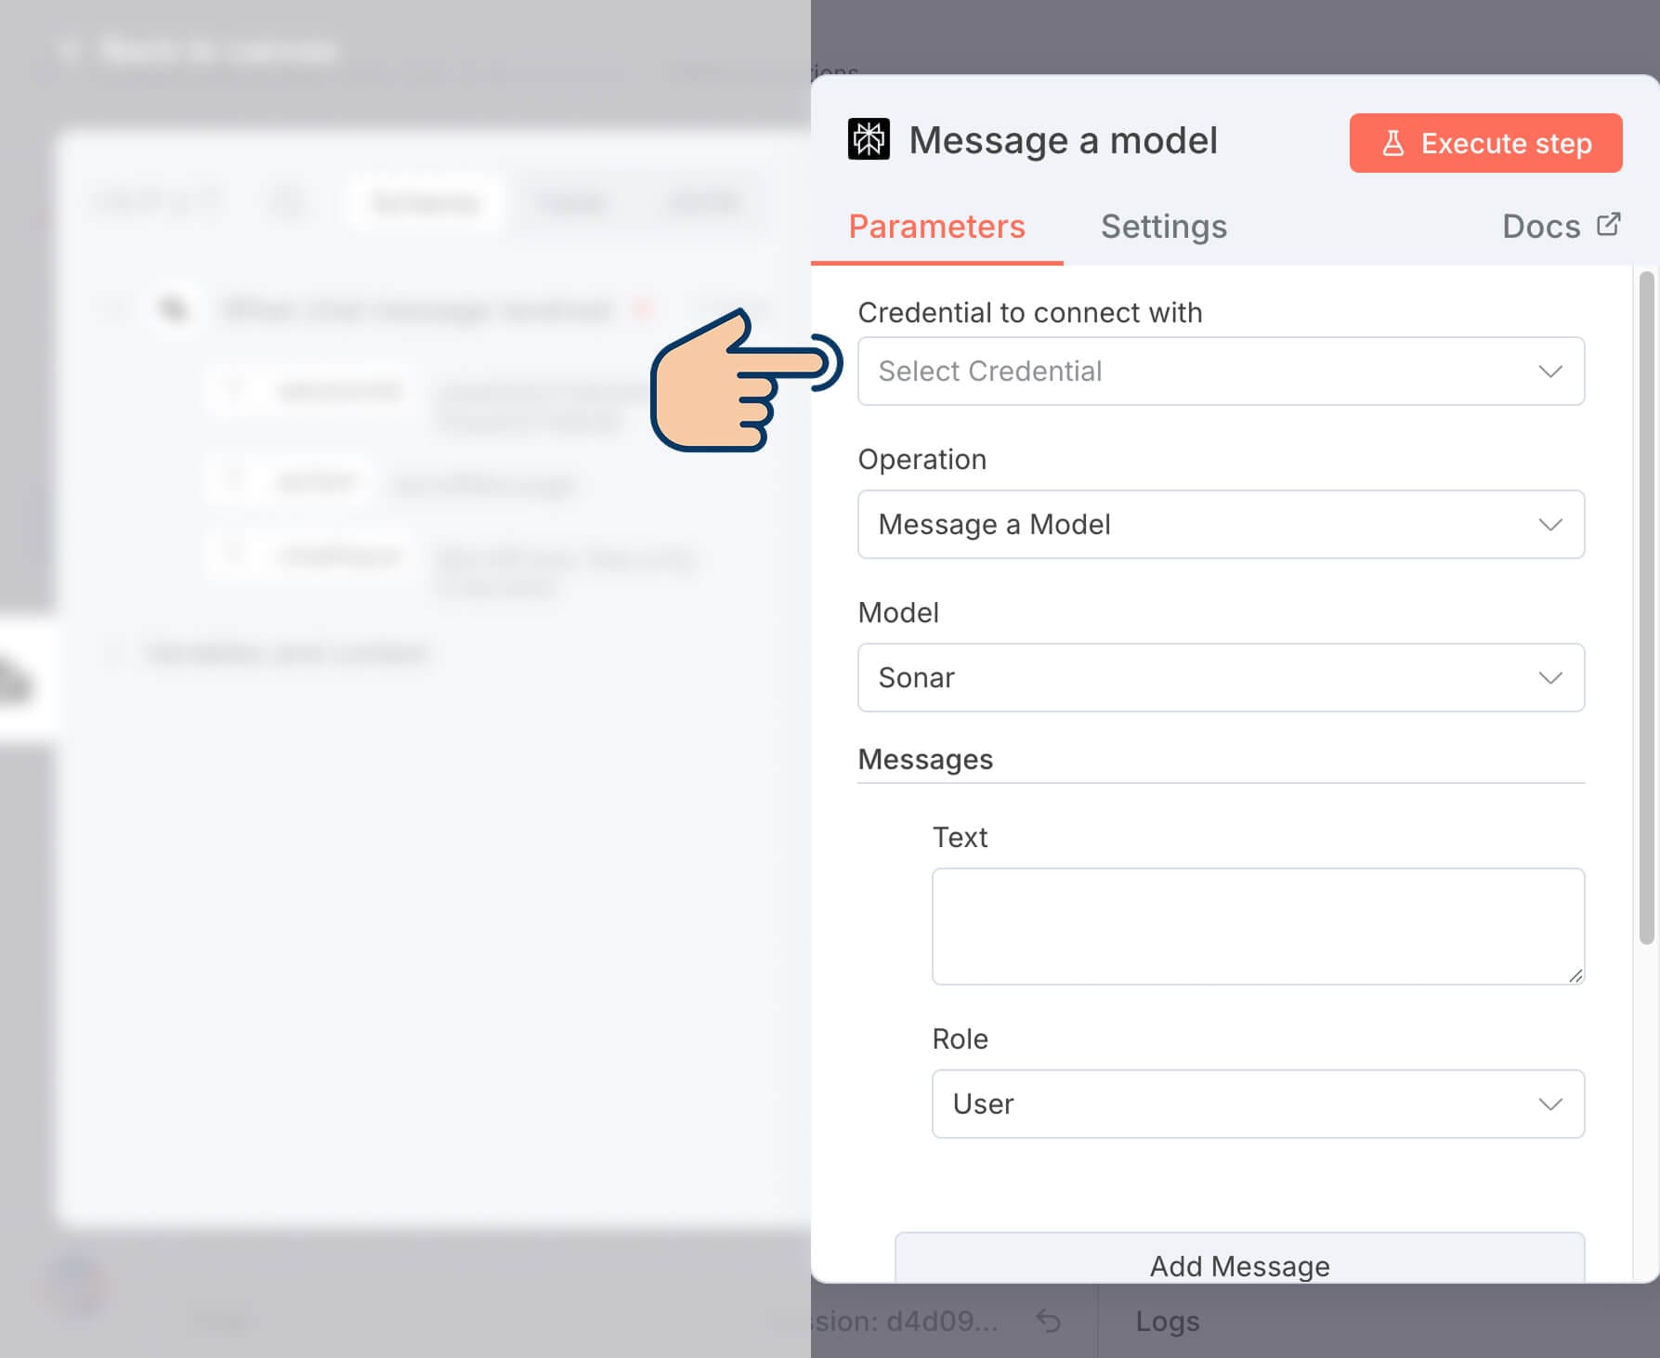Click the node title Message a model
The width and height of the screenshot is (1660, 1358).
[x=1063, y=141]
